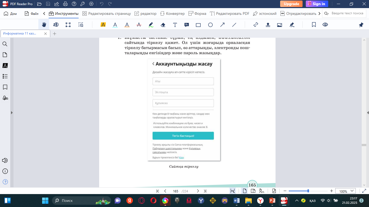Screen dimensions: 369x207
Task: Expand the right side panel
Action: pyautogui.click(x=368, y=112)
